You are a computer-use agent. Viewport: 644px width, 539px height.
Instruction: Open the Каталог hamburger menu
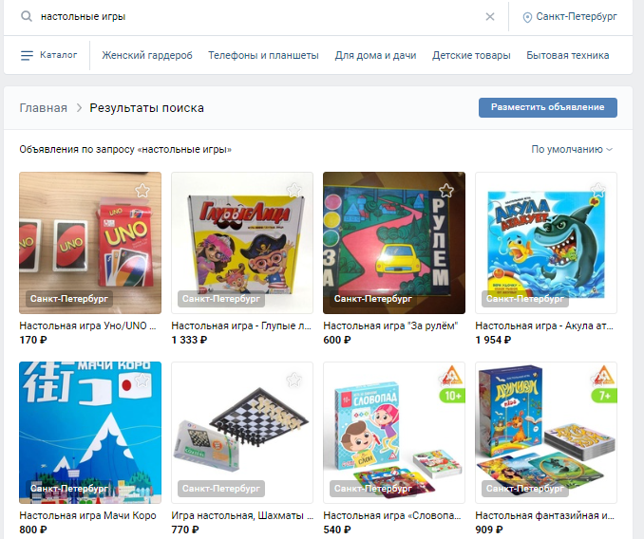click(x=48, y=55)
